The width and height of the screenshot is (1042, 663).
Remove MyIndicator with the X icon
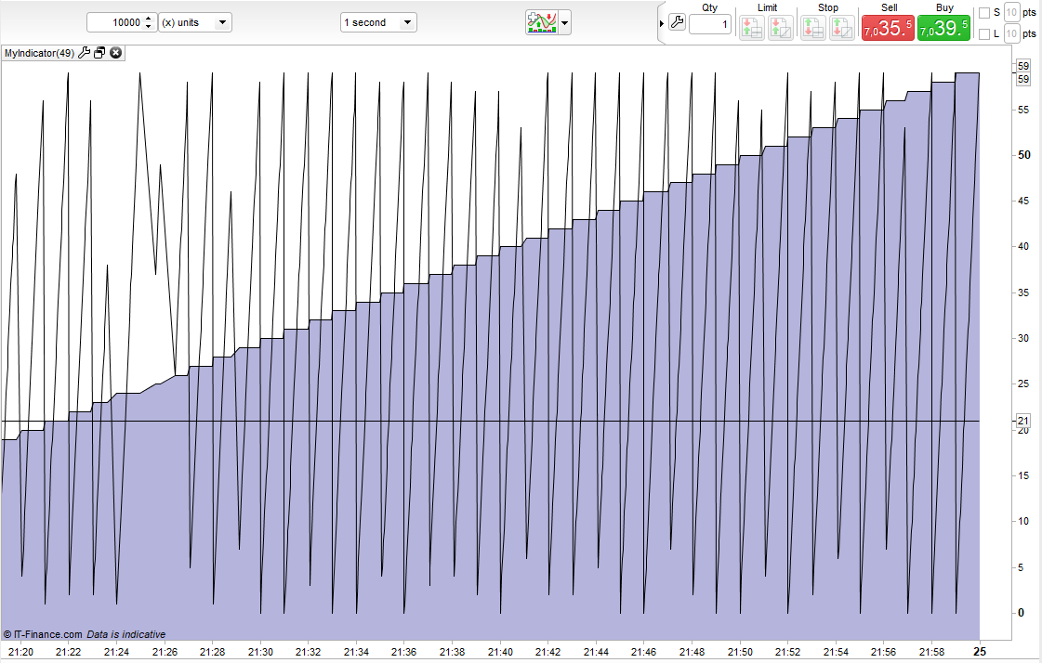coord(115,52)
